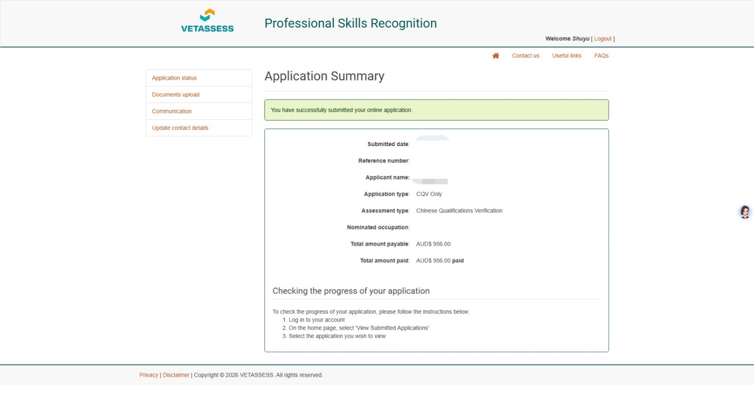Click the orange home icon
The width and height of the screenshot is (754, 420).
click(496, 56)
